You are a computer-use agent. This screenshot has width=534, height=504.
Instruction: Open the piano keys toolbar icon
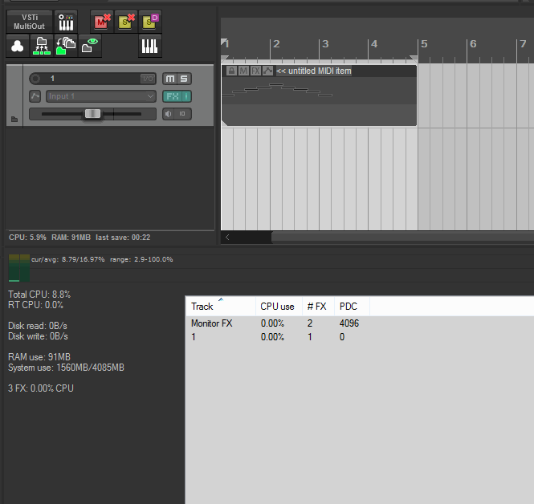pos(150,46)
